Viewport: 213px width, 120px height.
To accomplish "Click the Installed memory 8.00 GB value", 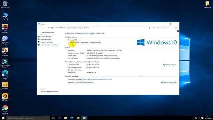I will click(95, 53).
